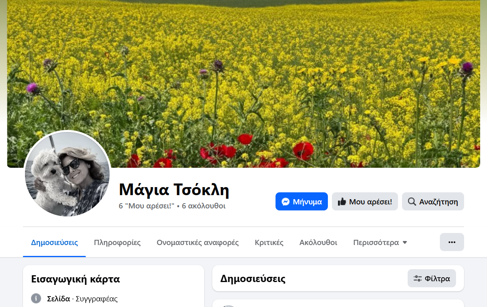Open the profile picture with the dog
Viewport: 487px width, 307px height.
pyautogui.click(x=67, y=174)
